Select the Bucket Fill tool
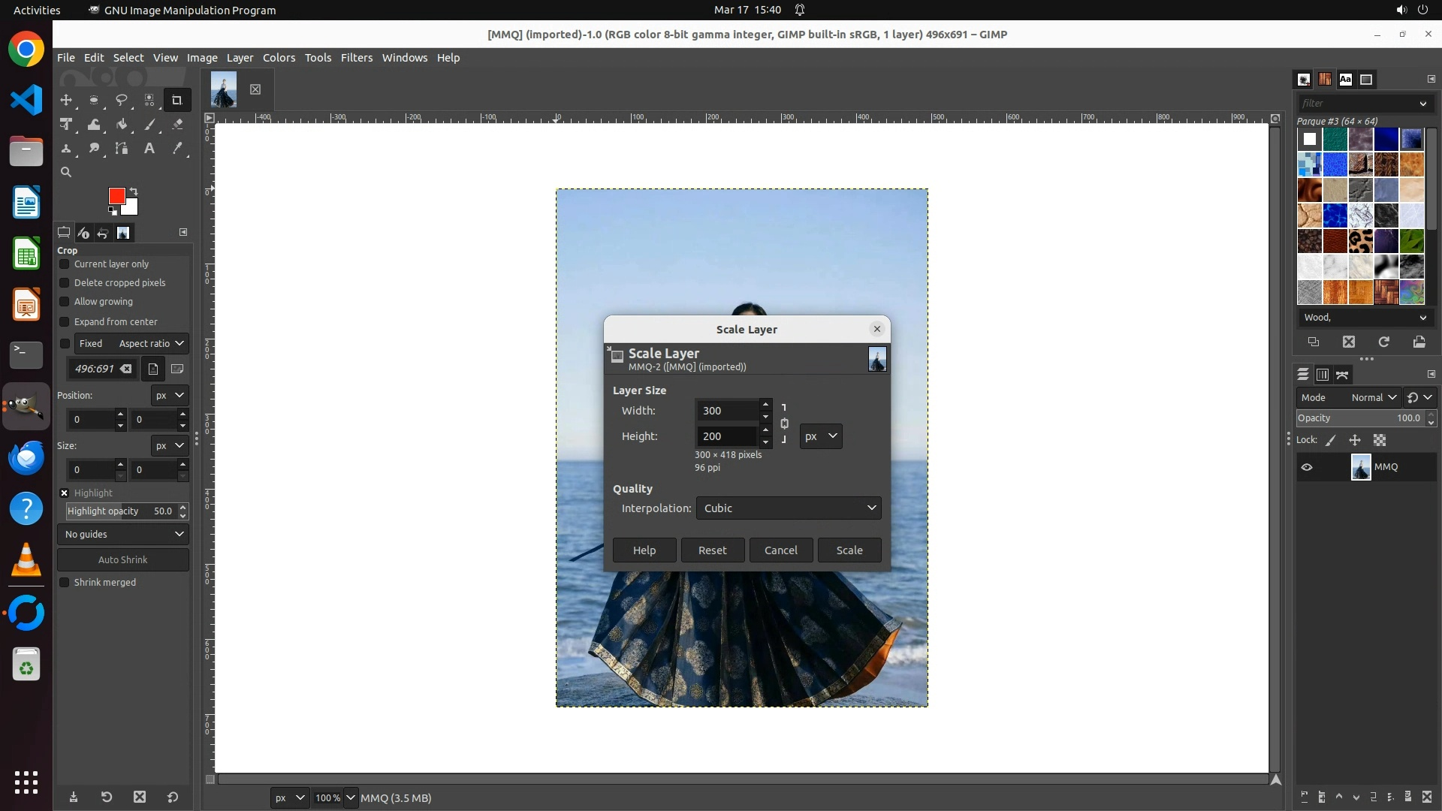1442x811 pixels. [122, 125]
